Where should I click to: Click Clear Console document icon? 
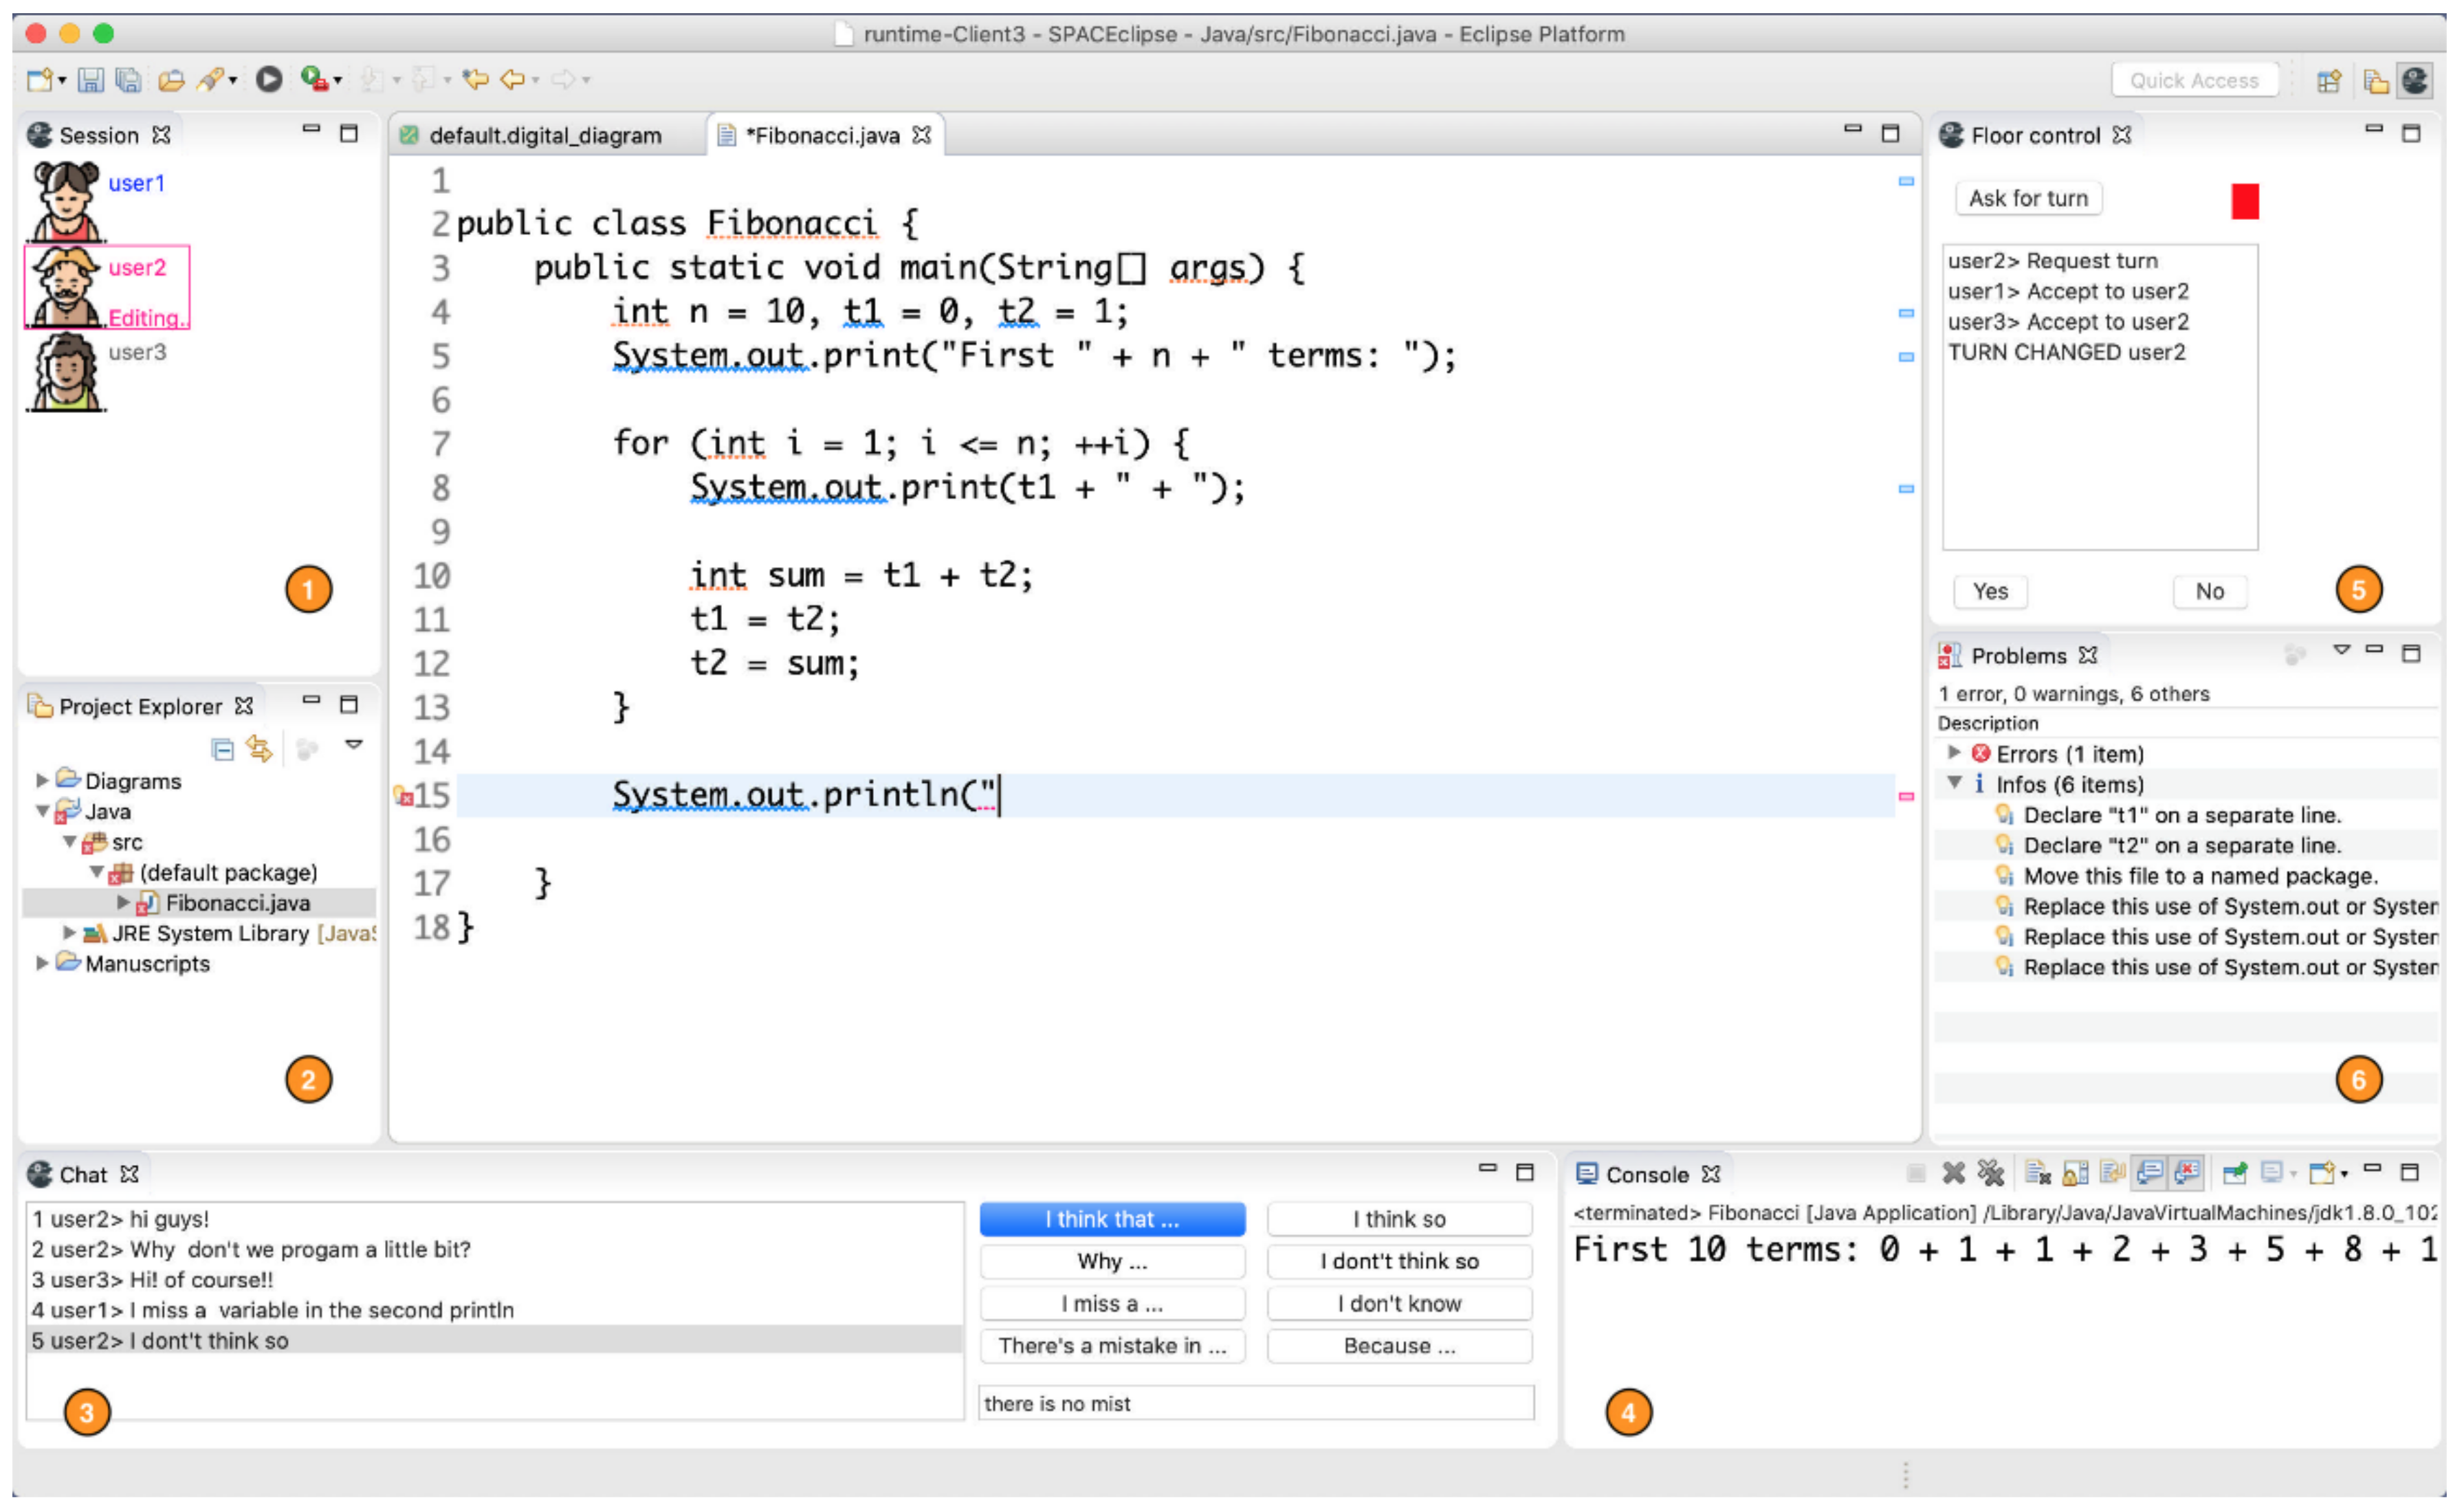(2037, 1173)
